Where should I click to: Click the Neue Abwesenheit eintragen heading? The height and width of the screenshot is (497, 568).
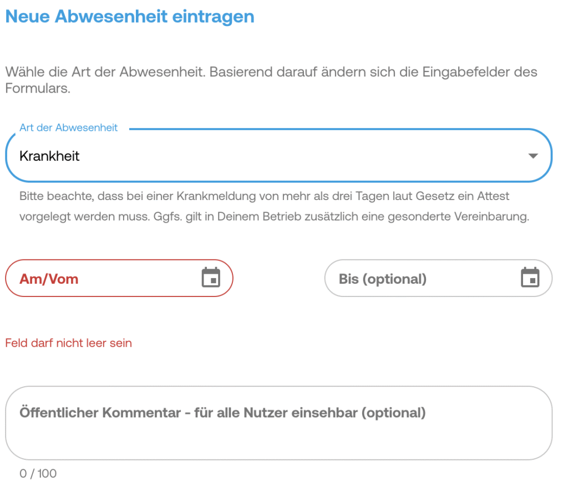130,17
